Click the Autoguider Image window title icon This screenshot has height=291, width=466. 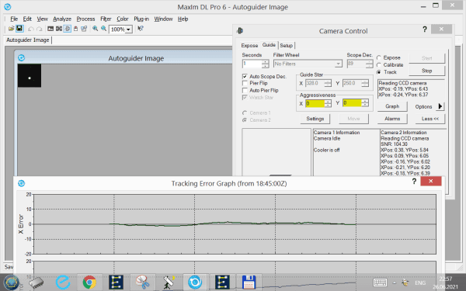point(22,58)
